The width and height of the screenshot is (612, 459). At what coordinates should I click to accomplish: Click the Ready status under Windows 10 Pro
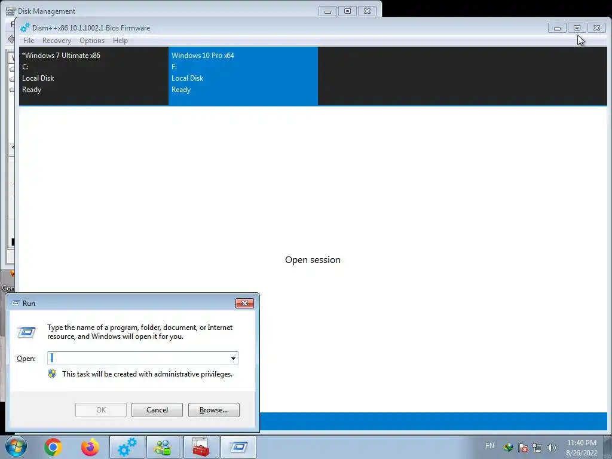[x=181, y=90]
